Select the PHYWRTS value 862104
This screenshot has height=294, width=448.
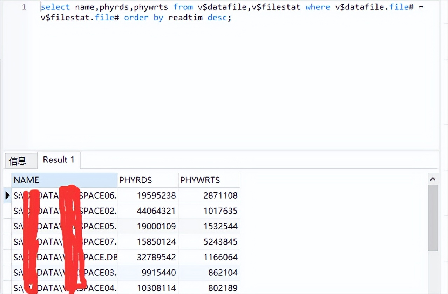click(x=209, y=273)
